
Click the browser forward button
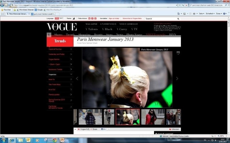[x=6, y=5]
